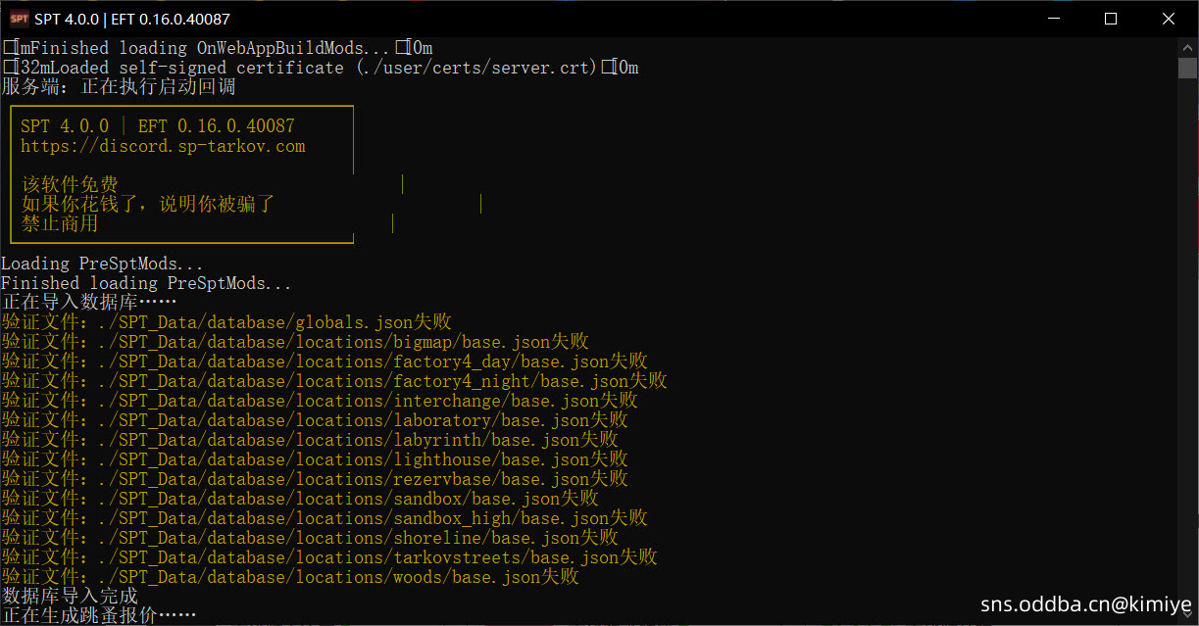Viewport: 1199px width, 626px height.
Task: Click the "Loading PreSptMods..." line
Action: tap(102, 264)
